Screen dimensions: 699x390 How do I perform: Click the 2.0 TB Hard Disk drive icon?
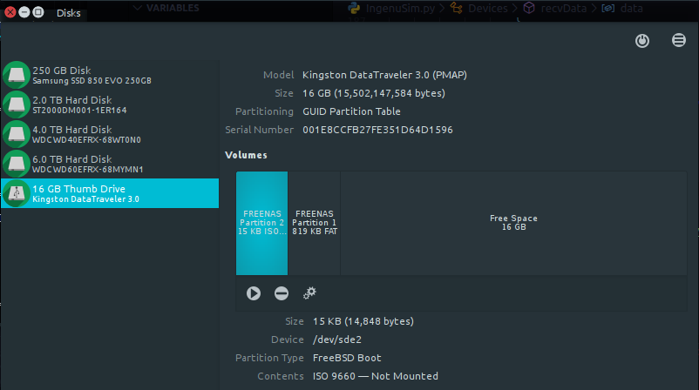click(x=17, y=104)
